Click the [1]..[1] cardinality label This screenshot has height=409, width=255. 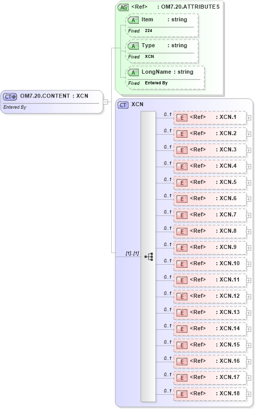tap(132, 254)
